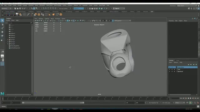The height and width of the screenshot is (112, 200).
Task: Click the Play forwards button
Action: (x=191, y=98)
